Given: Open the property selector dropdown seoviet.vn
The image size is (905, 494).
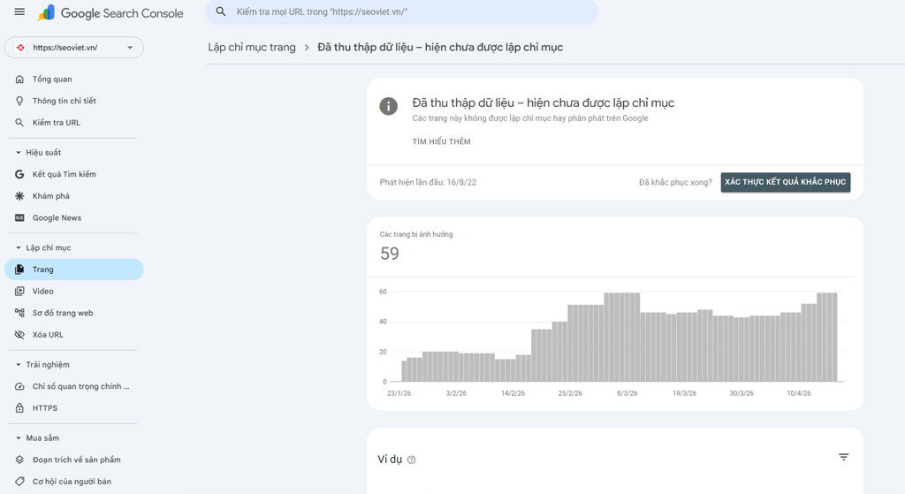Looking at the screenshot, I should tap(74, 48).
